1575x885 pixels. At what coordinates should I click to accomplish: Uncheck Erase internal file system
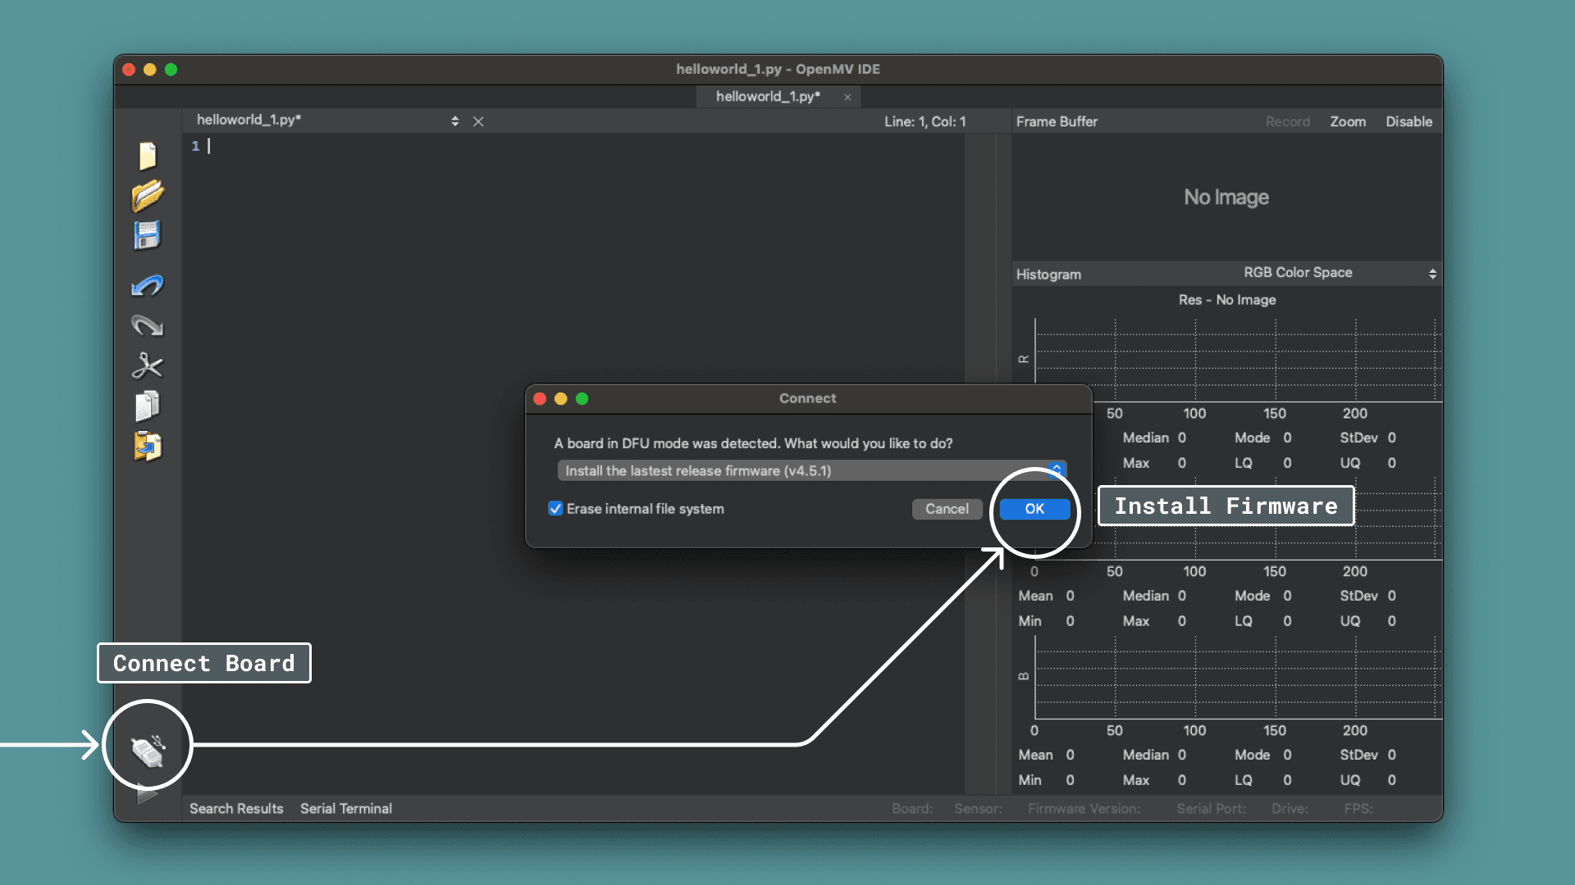556,509
